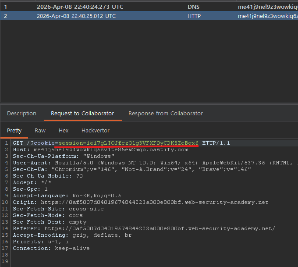Screen dimensions: 298x267
Task: Switch to Request to Collaborator tab
Action: [x=82, y=114]
